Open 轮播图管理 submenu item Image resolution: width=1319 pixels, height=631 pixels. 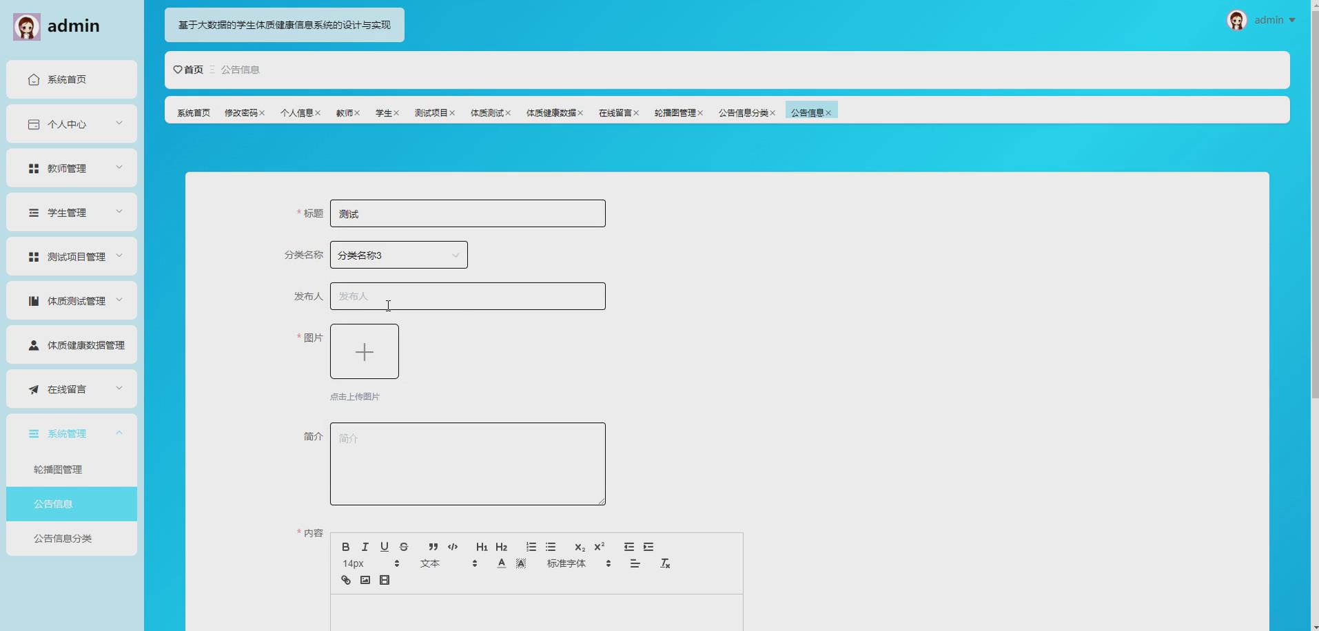point(72,470)
